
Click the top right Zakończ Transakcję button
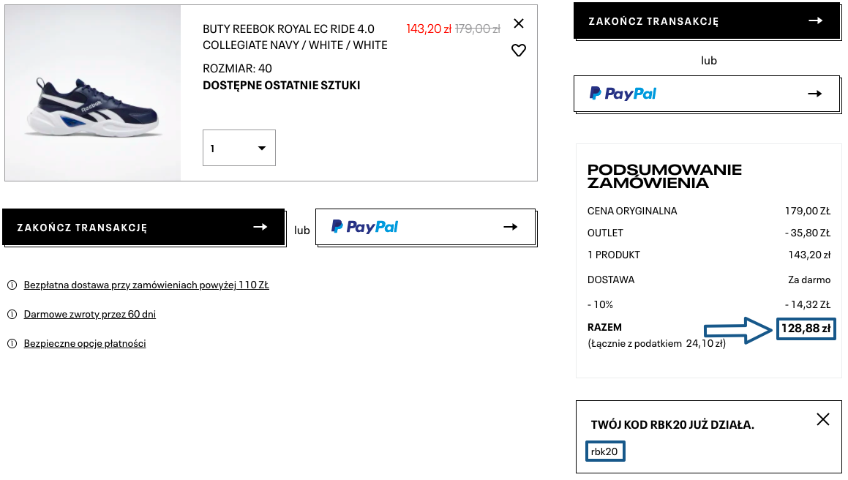click(x=706, y=21)
